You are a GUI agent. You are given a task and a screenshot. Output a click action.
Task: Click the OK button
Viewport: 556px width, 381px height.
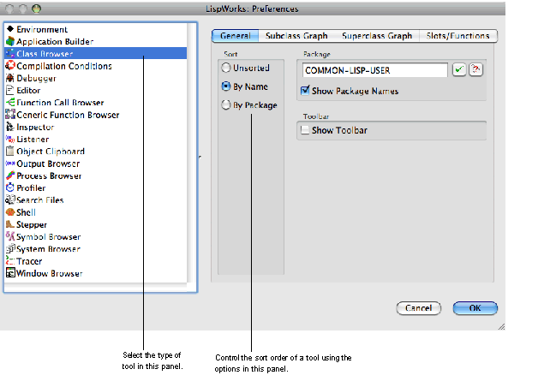tap(475, 308)
